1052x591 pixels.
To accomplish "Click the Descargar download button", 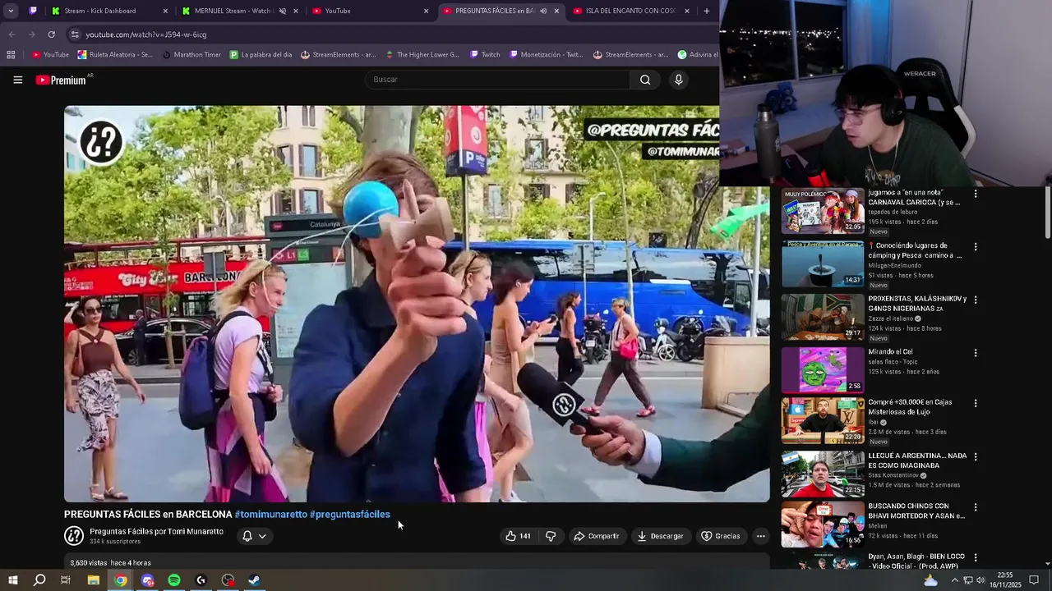I will pyautogui.click(x=660, y=536).
